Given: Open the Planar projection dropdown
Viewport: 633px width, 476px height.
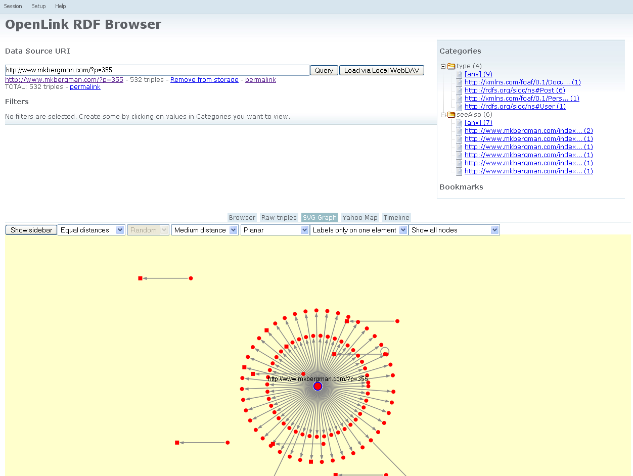Looking at the screenshot, I should point(275,230).
